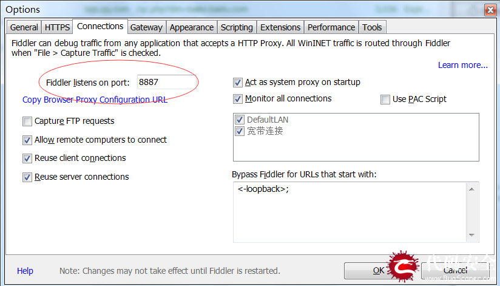500x286 pixels.
Task: Click inside the Bypass Fiddler URLs text box
Action: 350,213
